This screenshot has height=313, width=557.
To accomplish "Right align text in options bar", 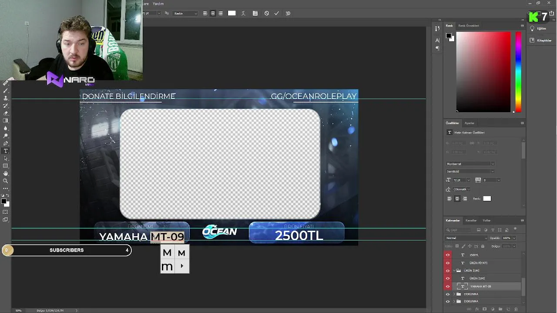I will click(221, 13).
